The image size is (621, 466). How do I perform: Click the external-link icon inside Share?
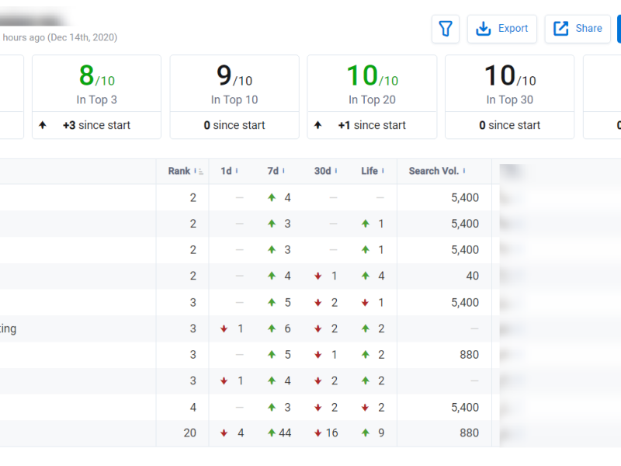[560, 29]
